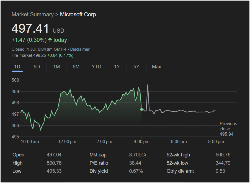Viewport: 250px width, 183px height.
Task: Open the Disclaimer link
Action: point(80,49)
